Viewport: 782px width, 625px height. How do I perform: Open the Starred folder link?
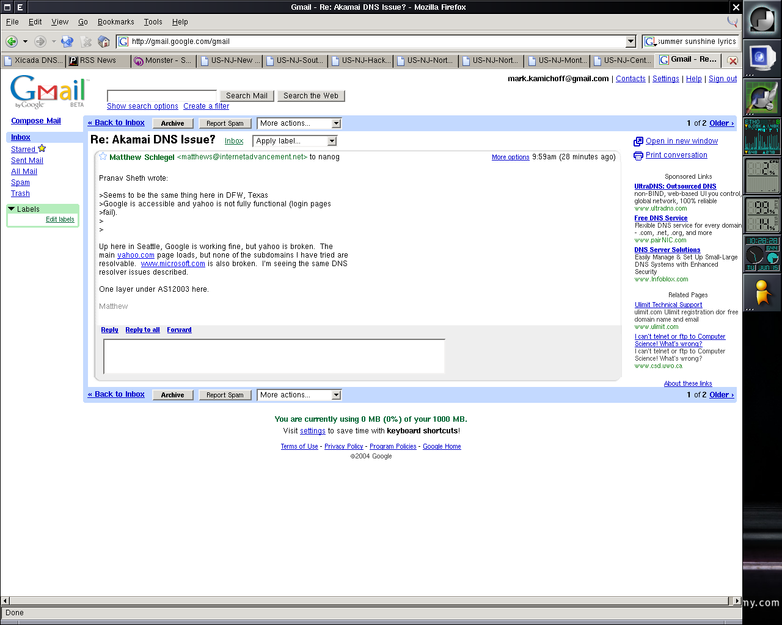(x=23, y=149)
